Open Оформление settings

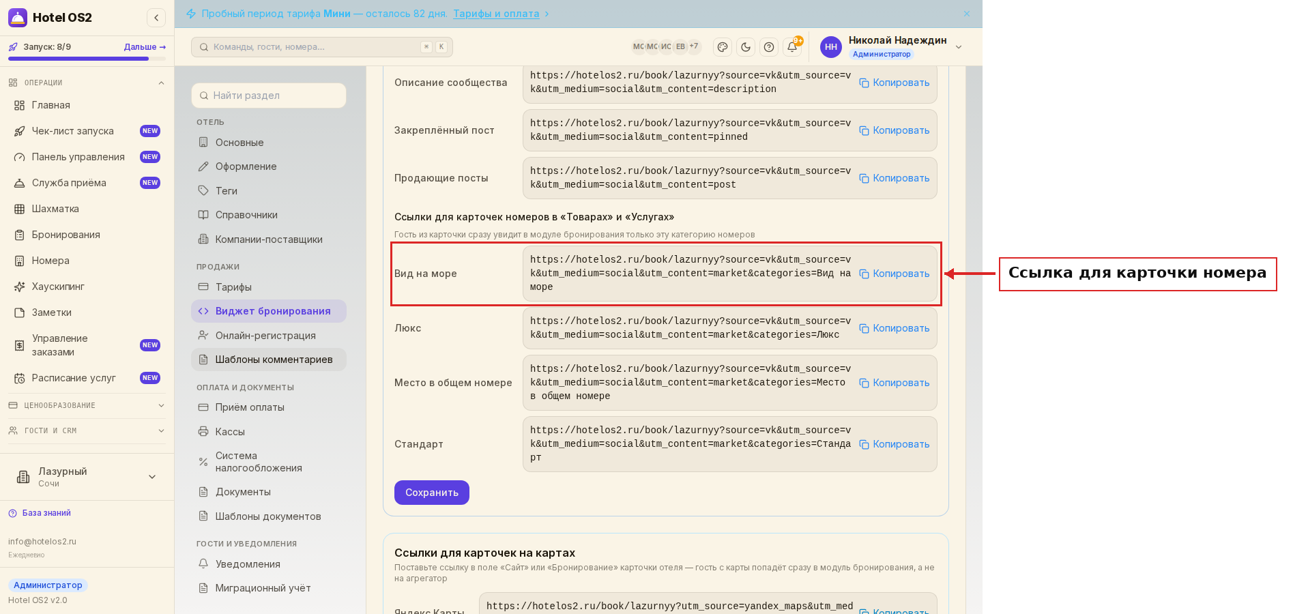pyautogui.click(x=269, y=166)
